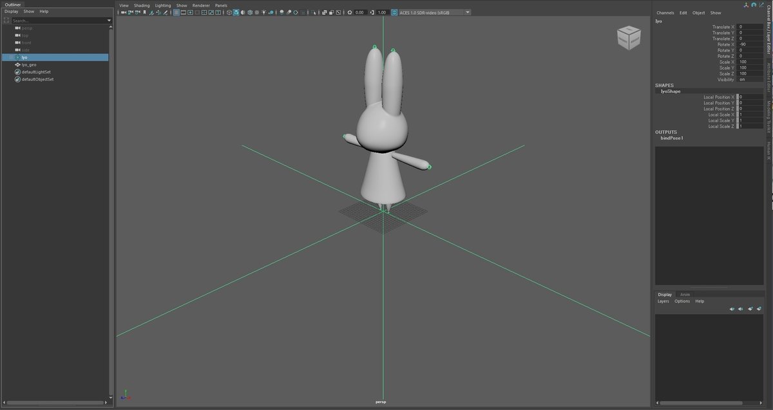This screenshot has width=773, height=410.
Task: Click the Exposure reset icon
Action: 350,12
